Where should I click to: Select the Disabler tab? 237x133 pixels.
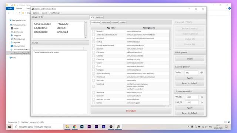(114, 23)
